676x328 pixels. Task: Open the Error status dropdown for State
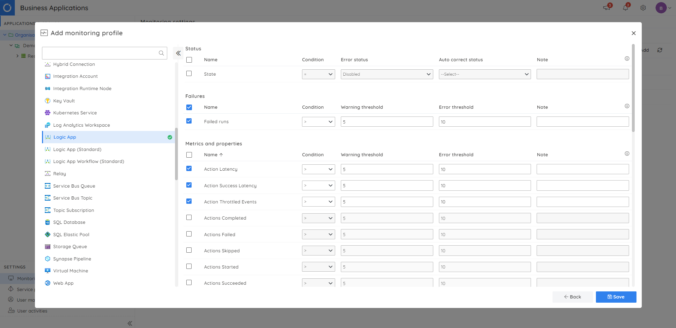click(x=386, y=74)
